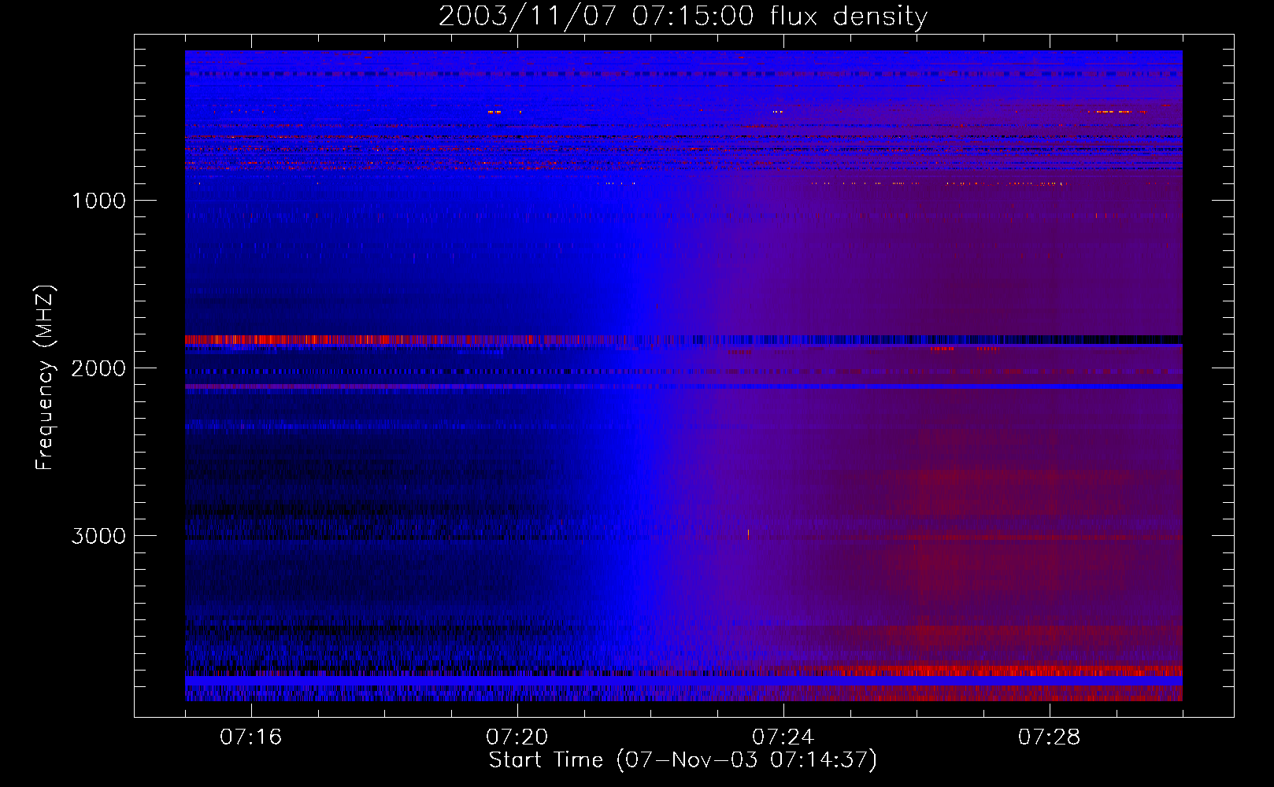Click the plot title "2003/11/07 07:15:00 flux density"
Viewport: 1274px width, 787px height.
[x=683, y=17]
